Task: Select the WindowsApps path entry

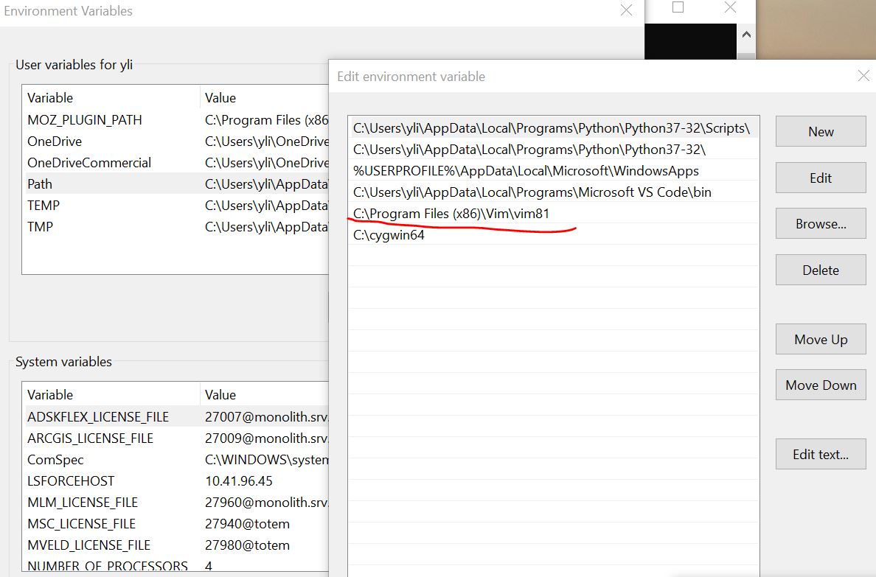Action: [x=526, y=171]
